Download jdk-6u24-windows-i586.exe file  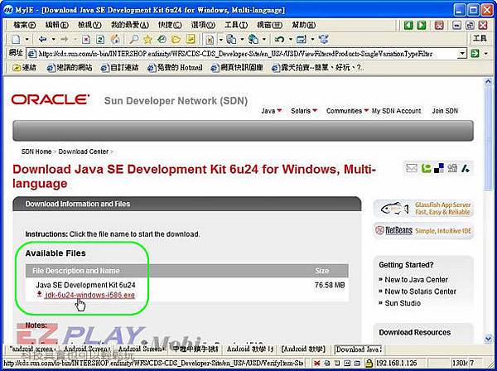[89, 295]
